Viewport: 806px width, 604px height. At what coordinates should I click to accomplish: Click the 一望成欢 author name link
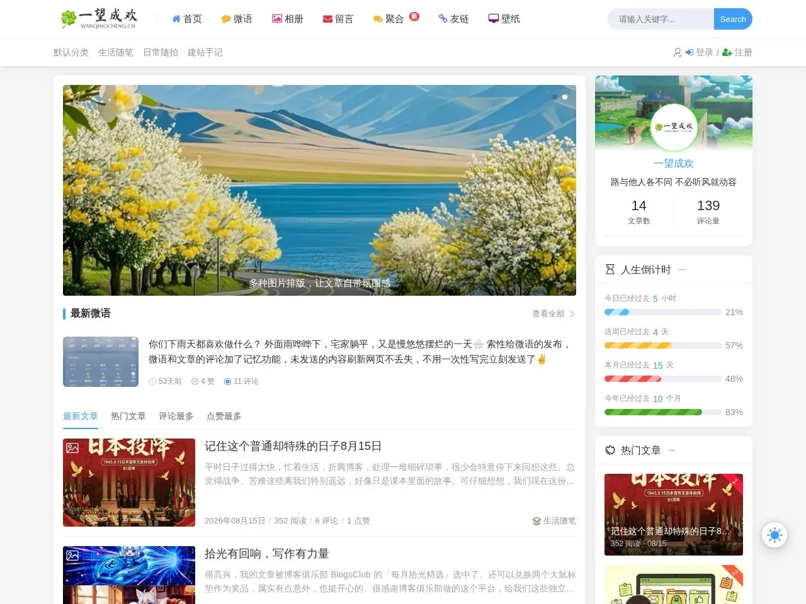click(674, 163)
